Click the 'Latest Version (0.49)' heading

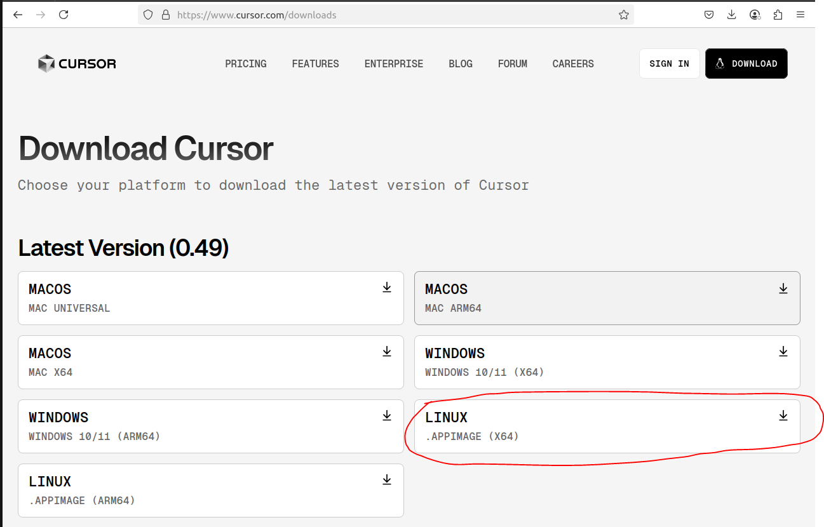[124, 248]
